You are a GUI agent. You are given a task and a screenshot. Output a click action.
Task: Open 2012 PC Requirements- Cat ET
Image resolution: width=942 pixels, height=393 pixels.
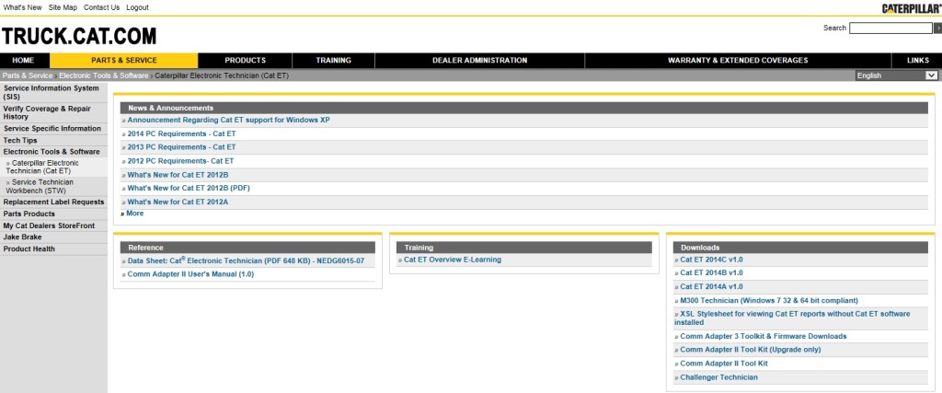click(180, 161)
